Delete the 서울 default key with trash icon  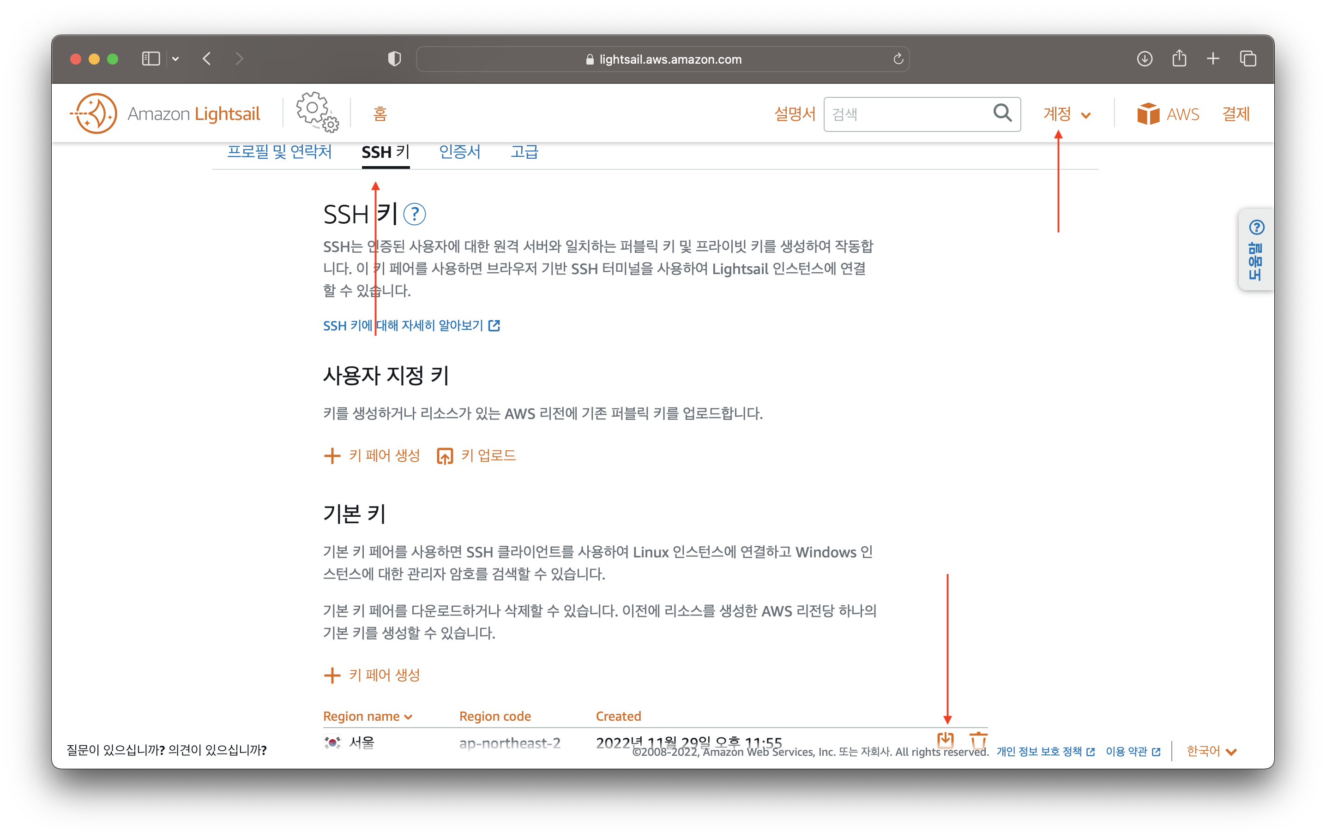point(978,740)
